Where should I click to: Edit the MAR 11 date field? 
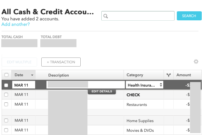(x=23, y=85)
